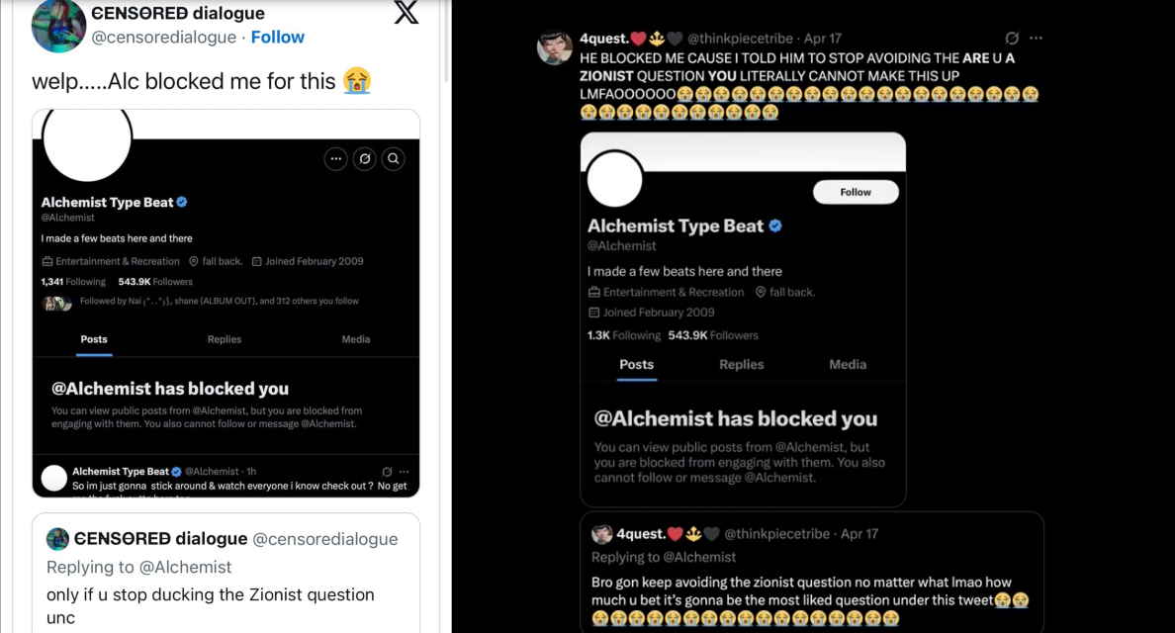Switch to the Replies tab in the left profile
This screenshot has height=633, width=1175.
click(225, 339)
